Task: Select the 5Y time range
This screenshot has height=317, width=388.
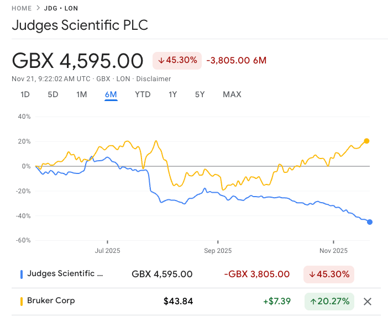Action: point(200,94)
